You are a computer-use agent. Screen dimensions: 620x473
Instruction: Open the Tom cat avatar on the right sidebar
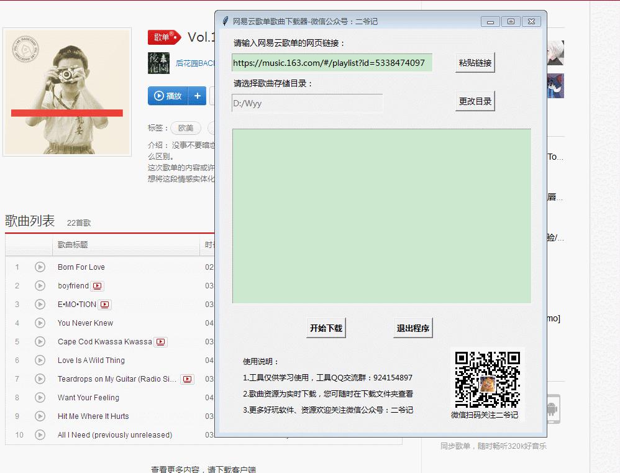coord(555,86)
